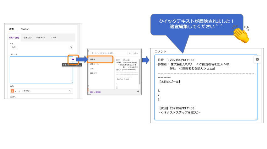The width and height of the screenshot is (267, 149).
Task: Select the 議事録 quick text entry
Action: pos(100,59)
